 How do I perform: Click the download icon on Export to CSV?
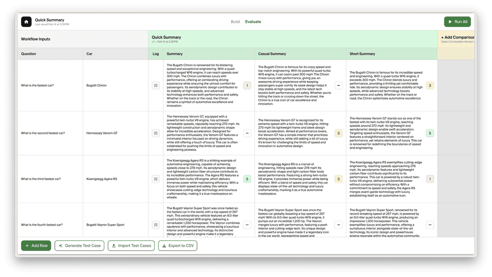point(164,245)
